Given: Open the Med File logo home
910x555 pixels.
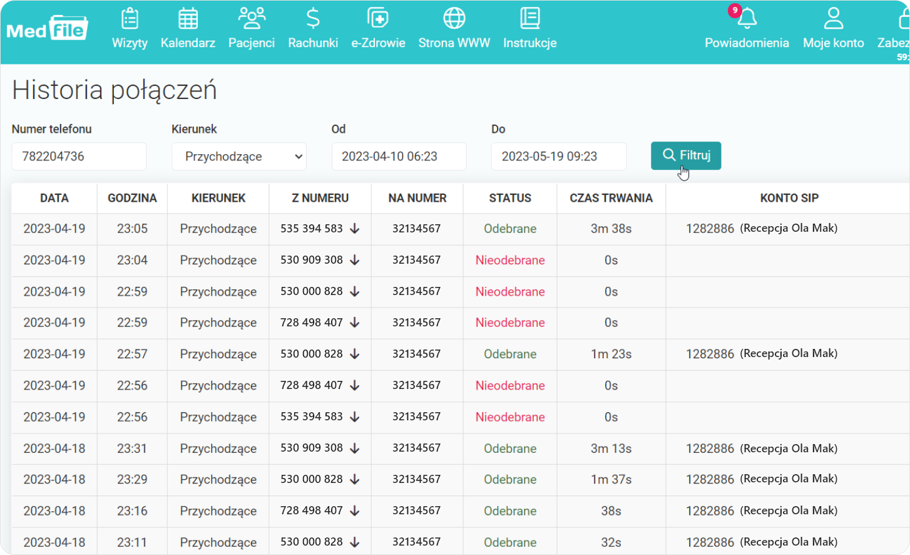Looking at the screenshot, I should (48, 28).
